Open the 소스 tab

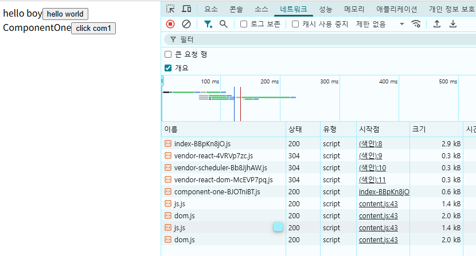[262, 9]
